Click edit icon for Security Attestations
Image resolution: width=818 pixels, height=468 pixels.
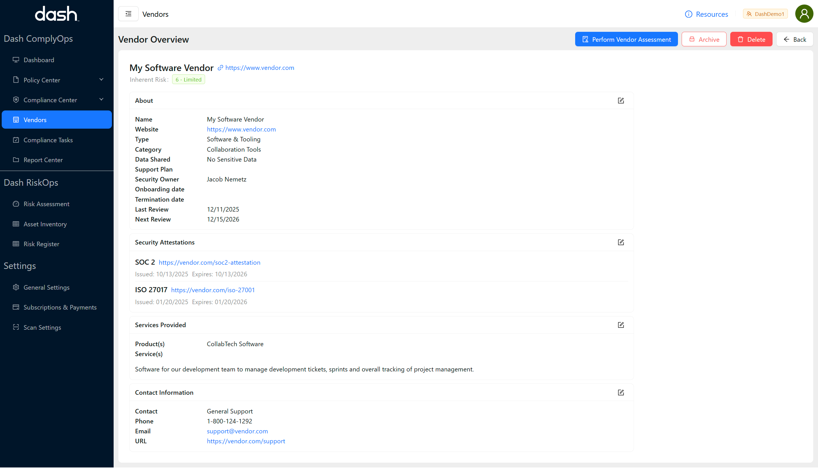pyautogui.click(x=621, y=242)
